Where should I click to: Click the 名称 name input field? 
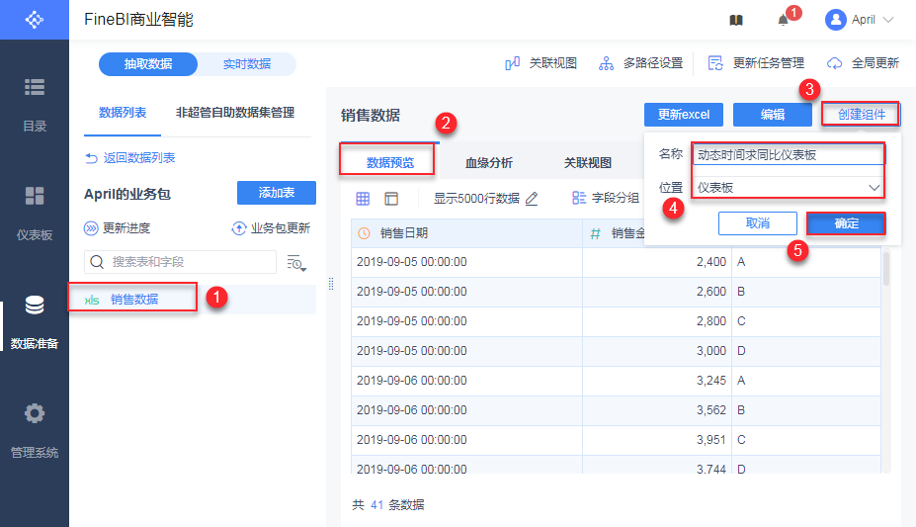[787, 154]
